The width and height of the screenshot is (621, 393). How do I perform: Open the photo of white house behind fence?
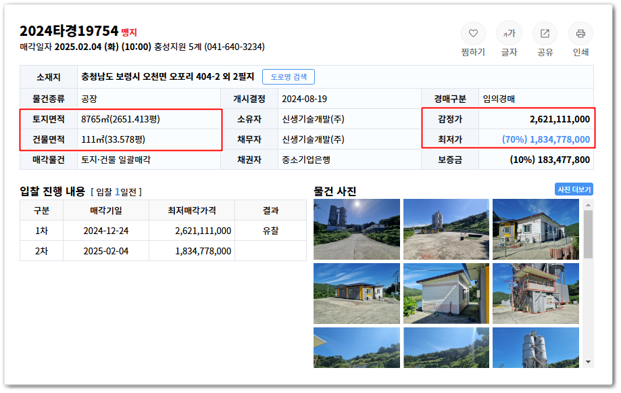point(536,229)
